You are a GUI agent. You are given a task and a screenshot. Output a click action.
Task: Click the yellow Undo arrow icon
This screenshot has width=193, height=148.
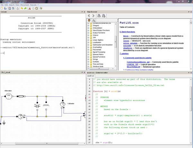[x=22, y=8]
